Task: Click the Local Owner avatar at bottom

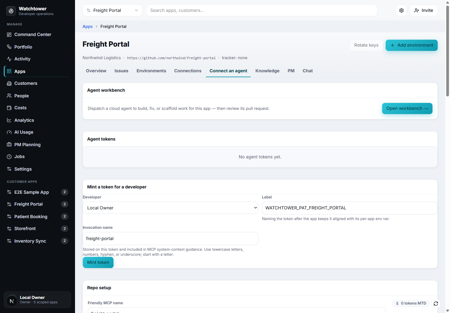Action: (12, 301)
